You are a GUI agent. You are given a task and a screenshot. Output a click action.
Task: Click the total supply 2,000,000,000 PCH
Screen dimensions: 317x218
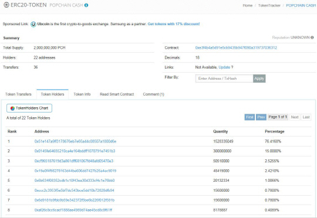[x=49, y=48]
